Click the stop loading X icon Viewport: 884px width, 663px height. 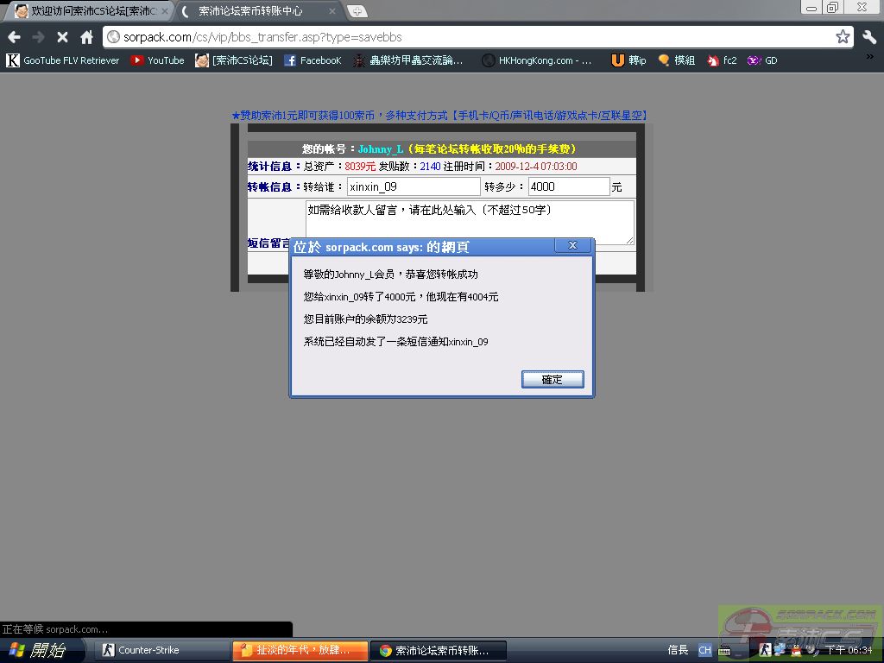tap(62, 37)
